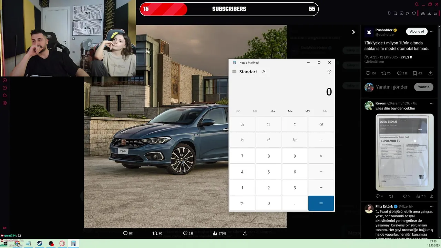Image resolution: width=441 pixels, height=248 pixels.
Task: Click the x squared key
Action: pos(268,140)
